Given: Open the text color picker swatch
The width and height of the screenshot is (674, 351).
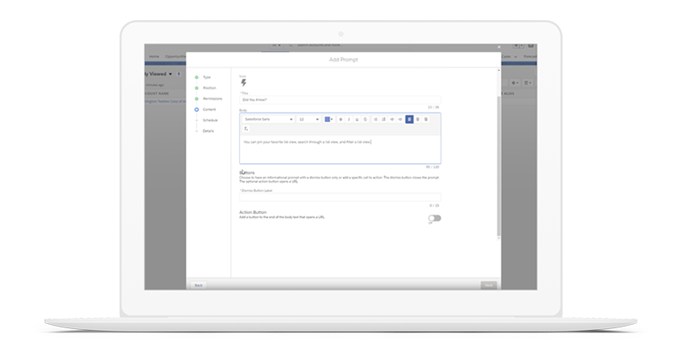Looking at the screenshot, I should pos(329,120).
